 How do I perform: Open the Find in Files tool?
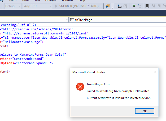(108, 6)
